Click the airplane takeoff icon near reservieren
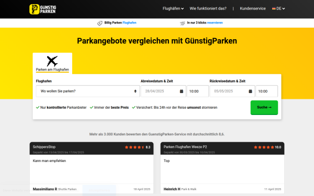314x196 pixels. click(x=182, y=23)
